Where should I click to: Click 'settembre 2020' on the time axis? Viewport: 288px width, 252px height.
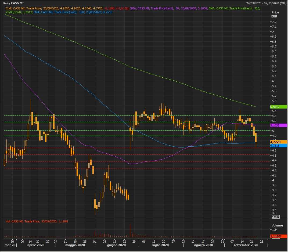pyautogui.click(x=246, y=245)
